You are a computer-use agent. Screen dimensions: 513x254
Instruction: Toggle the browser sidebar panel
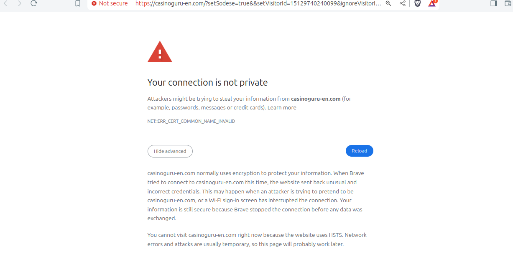click(494, 3)
